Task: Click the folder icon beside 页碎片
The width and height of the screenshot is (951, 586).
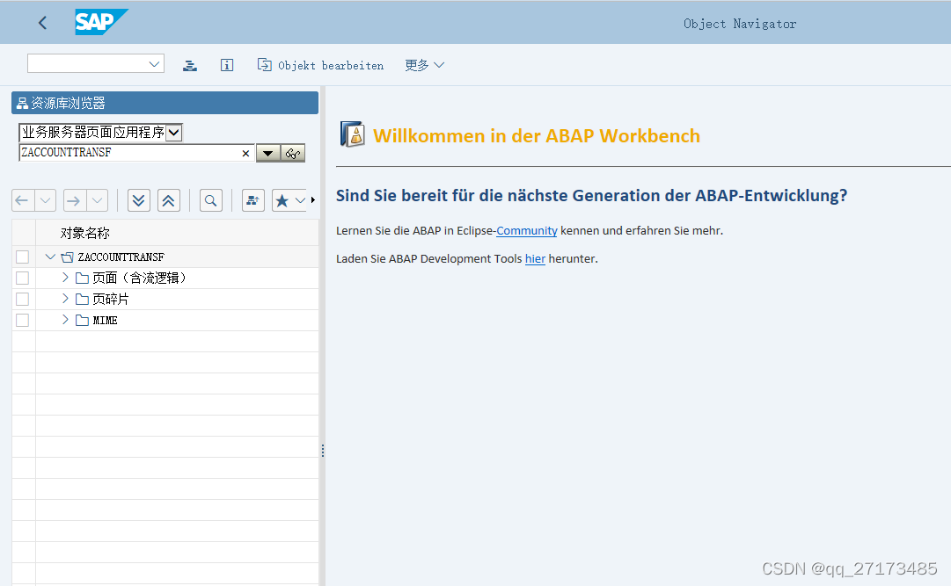Action: point(82,300)
